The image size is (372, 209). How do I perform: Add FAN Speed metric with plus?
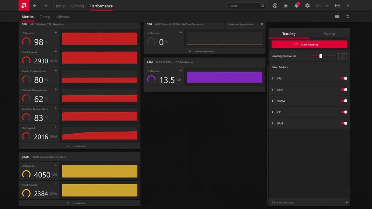click(56, 127)
